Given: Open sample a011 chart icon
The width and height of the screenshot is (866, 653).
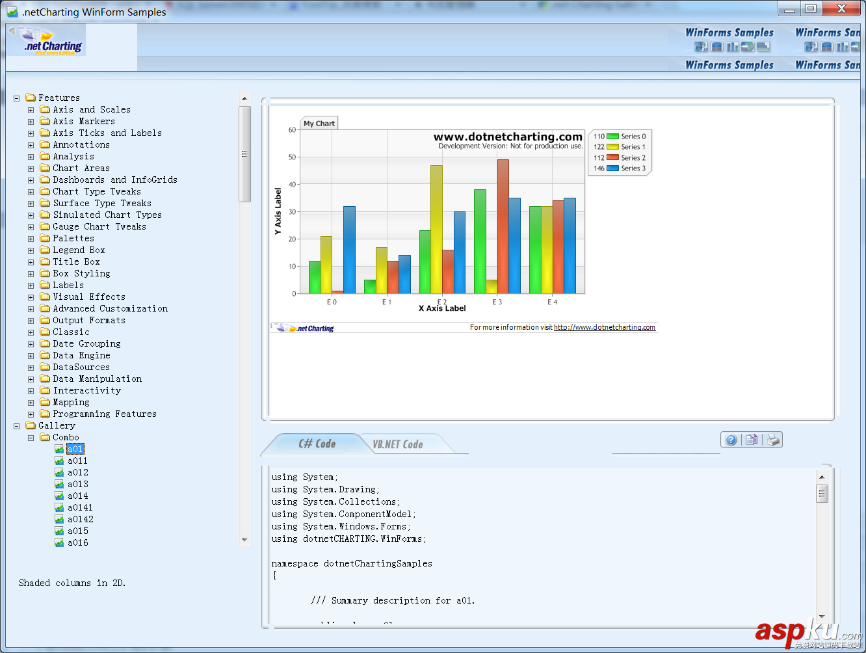Looking at the screenshot, I should click(x=59, y=460).
